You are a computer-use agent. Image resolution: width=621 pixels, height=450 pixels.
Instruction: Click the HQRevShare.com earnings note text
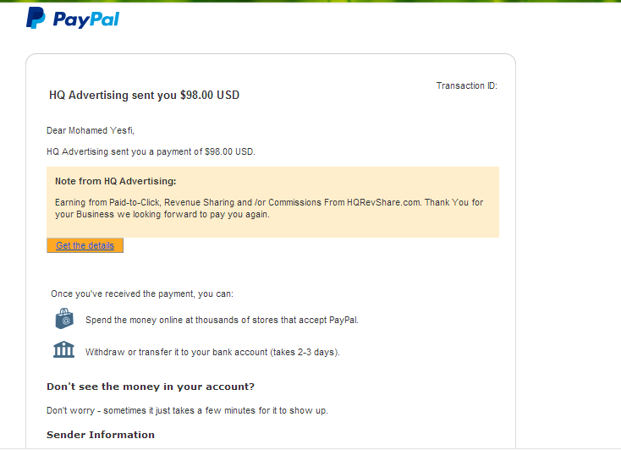pos(269,208)
